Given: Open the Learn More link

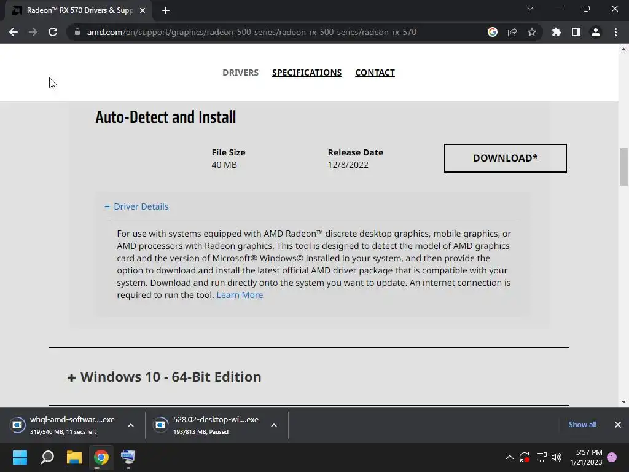Looking at the screenshot, I should [240, 295].
